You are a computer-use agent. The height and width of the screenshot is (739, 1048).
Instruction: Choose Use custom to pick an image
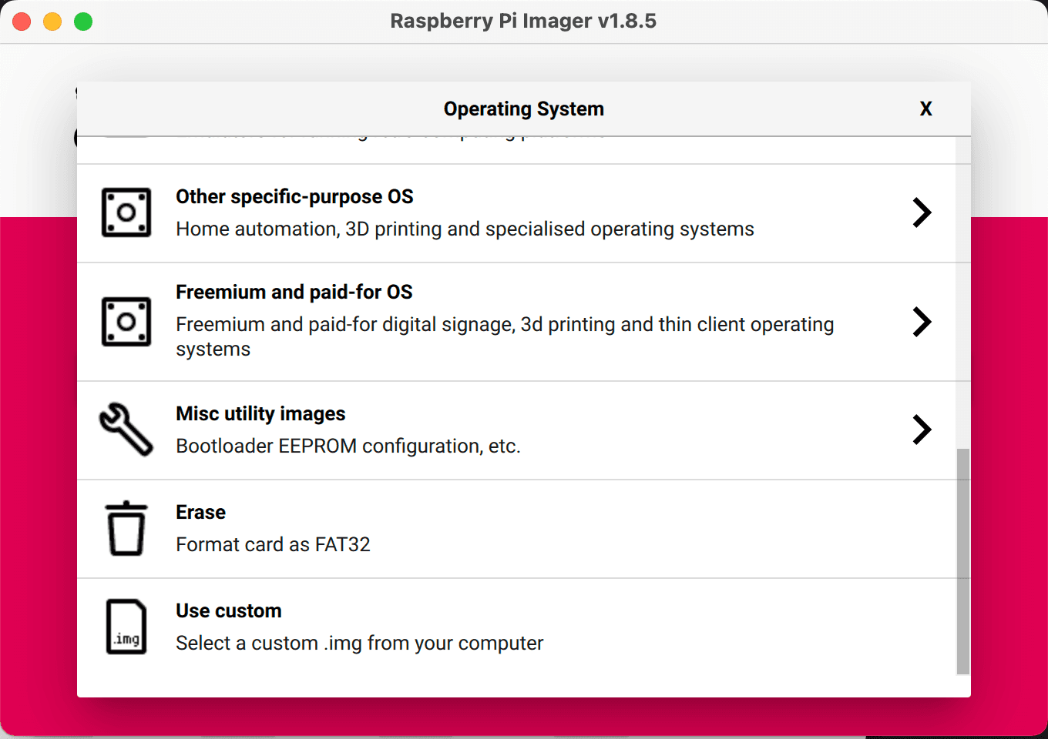pos(462,626)
